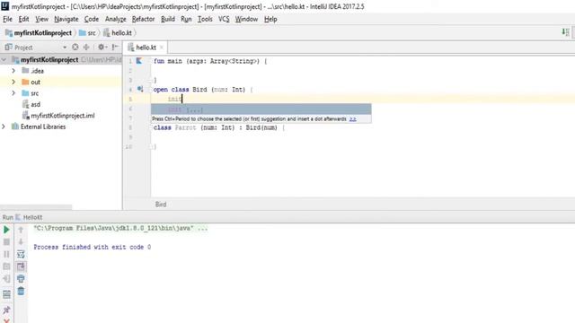The width and height of the screenshot is (575, 323).
Task: Select the out folder row
Action: (x=61, y=82)
